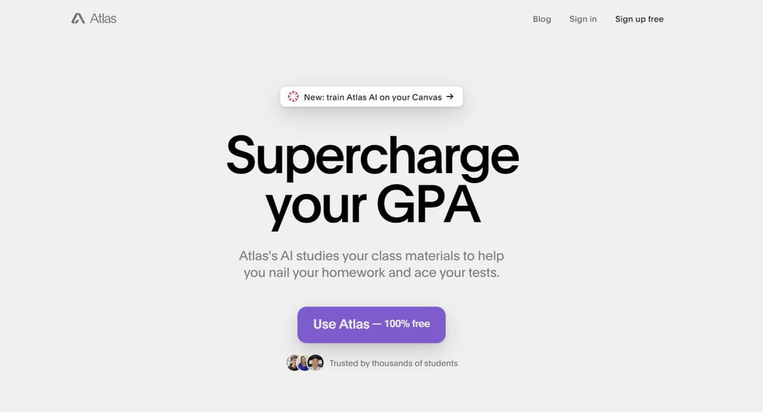The width and height of the screenshot is (763, 412).
Task: Open the Blog page from navigation
Action: 542,19
